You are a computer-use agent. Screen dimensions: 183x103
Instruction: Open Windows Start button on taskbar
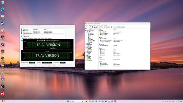pos(68,101)
